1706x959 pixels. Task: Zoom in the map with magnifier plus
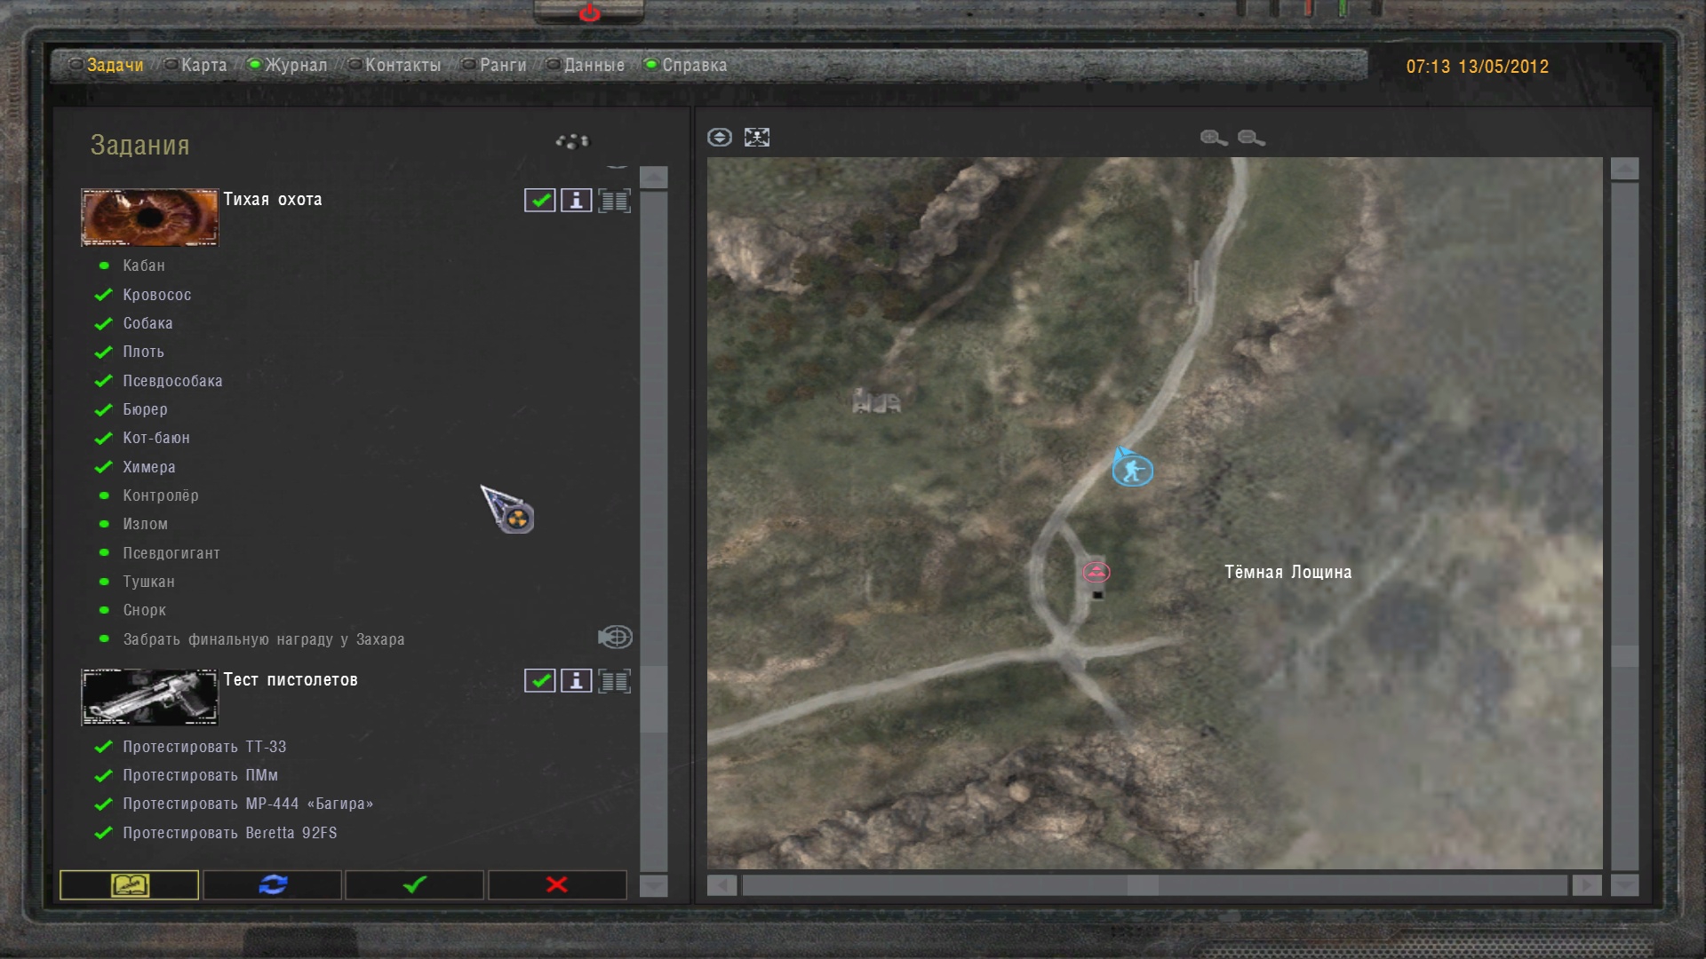click(x=1214, y=138)
